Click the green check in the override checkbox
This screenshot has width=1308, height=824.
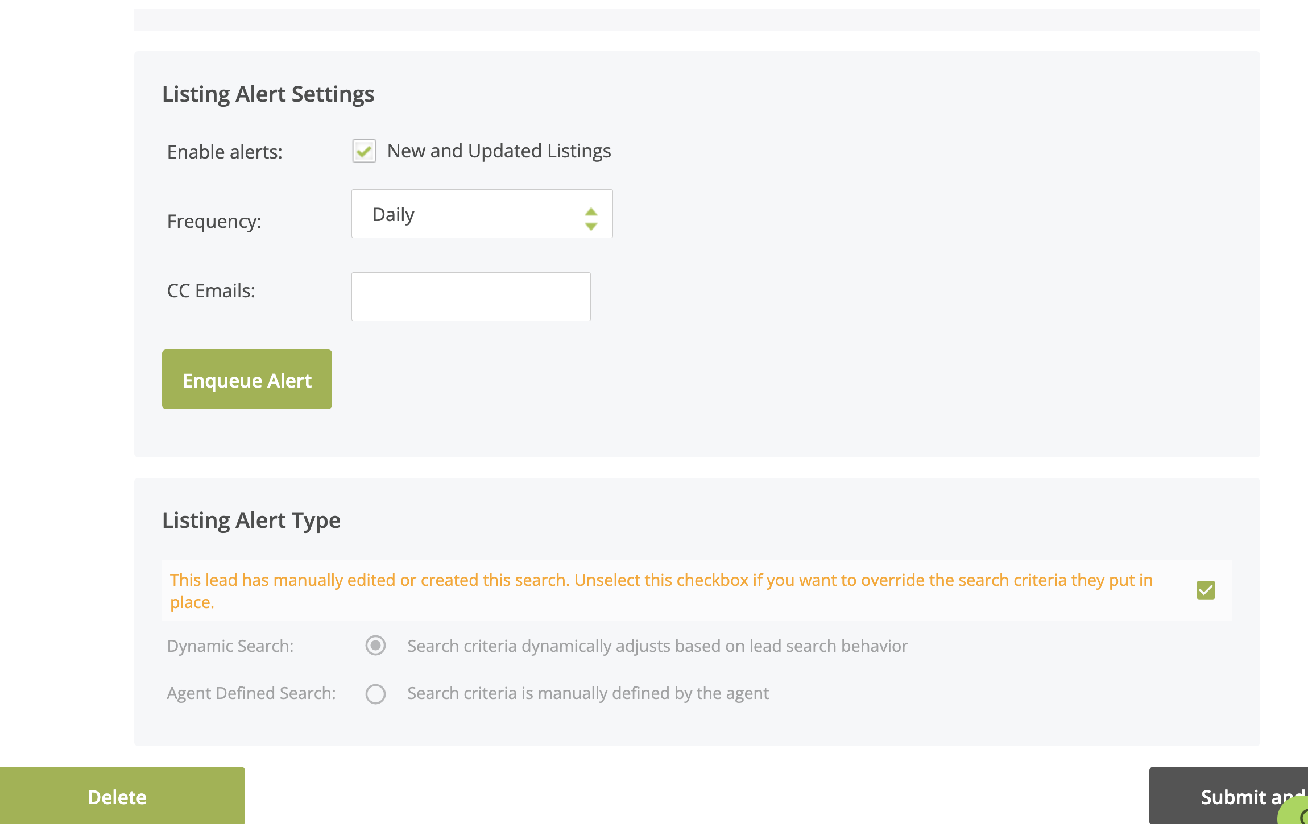[1206, 590]
